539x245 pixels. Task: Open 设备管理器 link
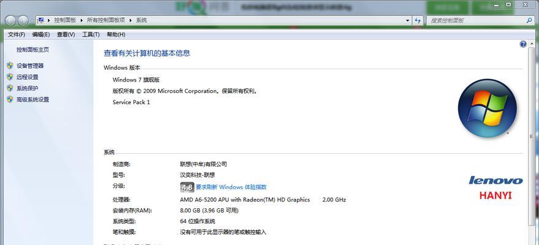point(30,66)
